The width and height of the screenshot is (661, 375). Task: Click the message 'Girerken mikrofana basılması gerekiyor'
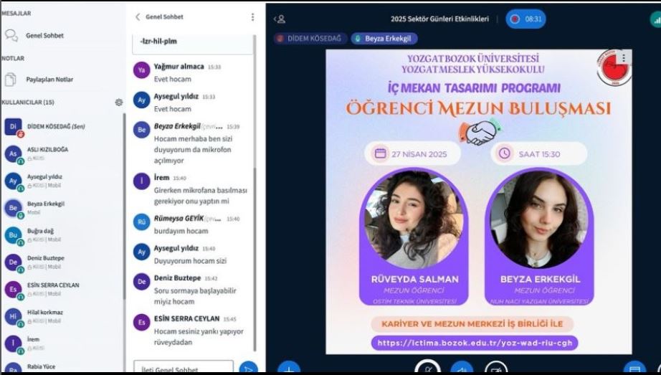tap(200, 196)
